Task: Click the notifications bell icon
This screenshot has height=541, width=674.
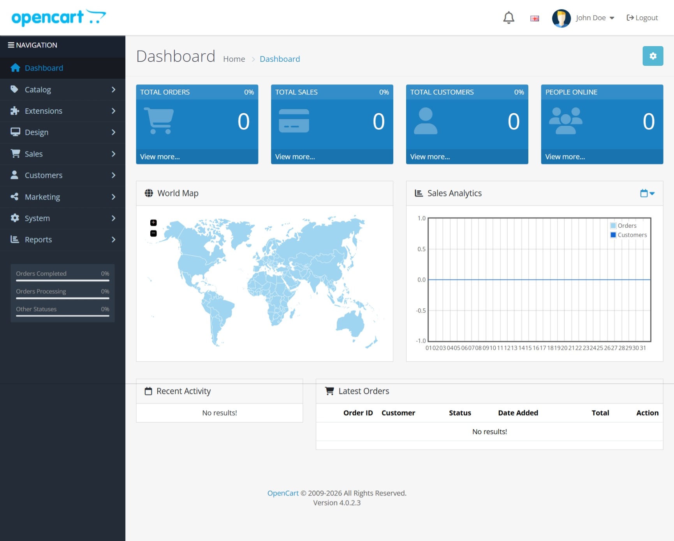Action: coord(509,18)
